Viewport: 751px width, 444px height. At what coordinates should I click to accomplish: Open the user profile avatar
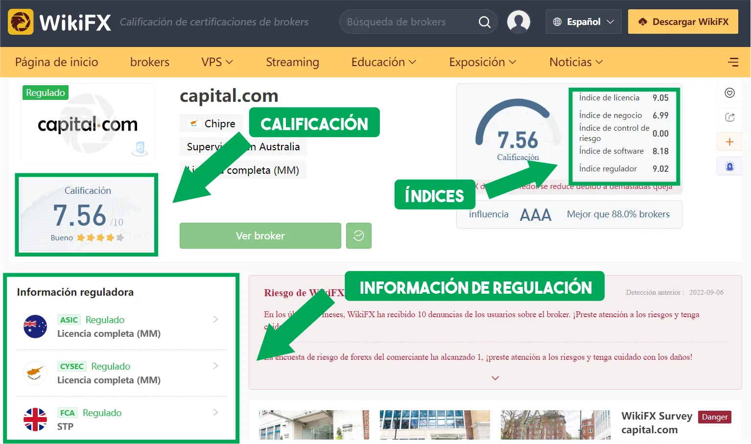click(x=519, y=22)
